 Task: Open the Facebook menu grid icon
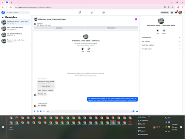click(x=172, y=13)
